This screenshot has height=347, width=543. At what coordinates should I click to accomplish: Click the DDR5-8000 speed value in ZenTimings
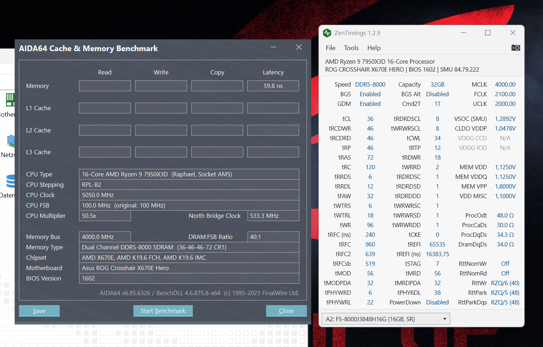pyautogui.click(x=370, y=84)
